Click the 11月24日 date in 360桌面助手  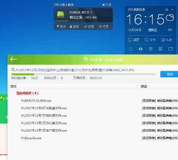point(134,30)
